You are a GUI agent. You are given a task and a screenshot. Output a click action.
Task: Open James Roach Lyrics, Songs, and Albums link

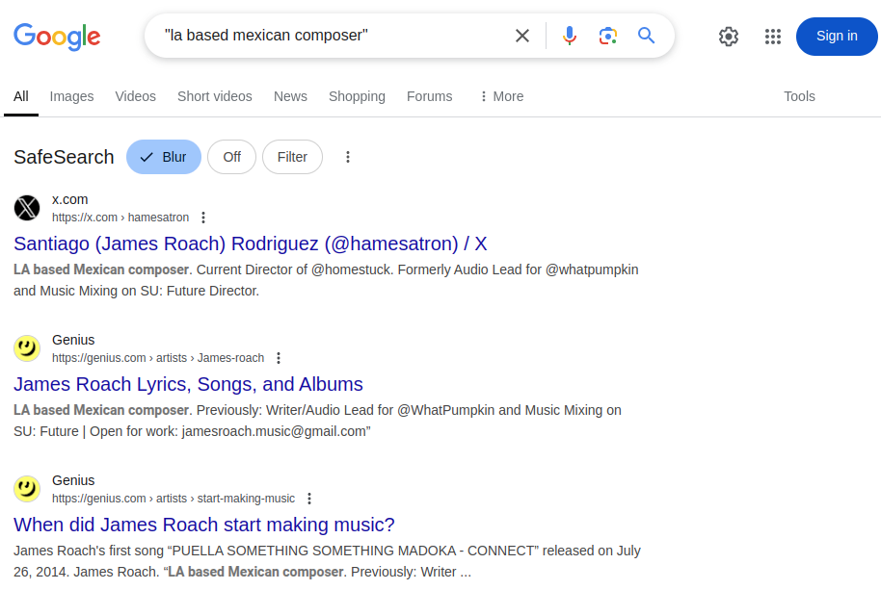pyautogui.click(x=188, y=384)
